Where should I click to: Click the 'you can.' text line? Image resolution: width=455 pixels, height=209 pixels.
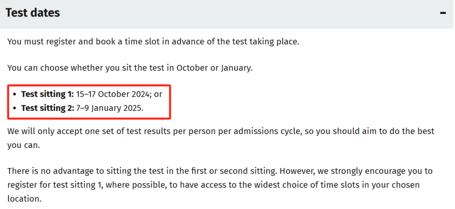tap(24, 145)
